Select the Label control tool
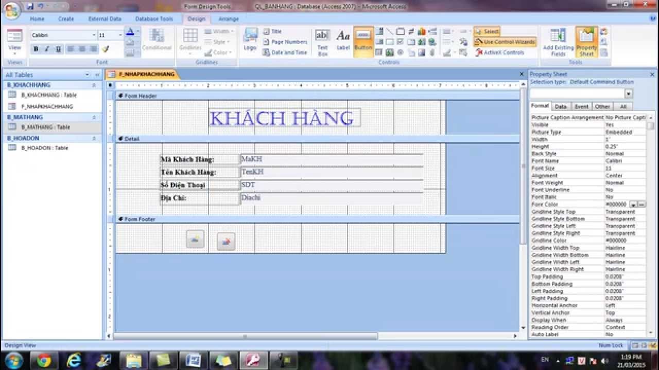The width and height of the screenshot is (659, 370). [x=343, y=41]
